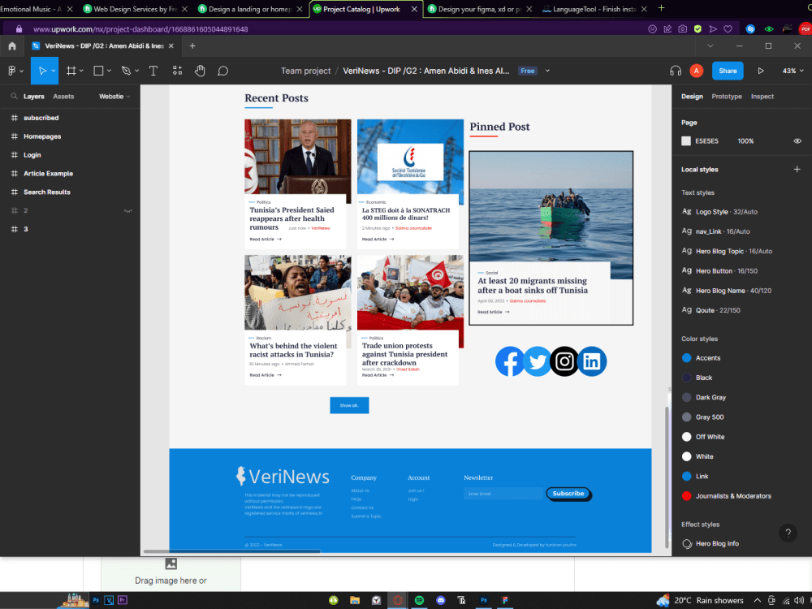
Task: Toggle page background color visibility eye
Action: 797,140
